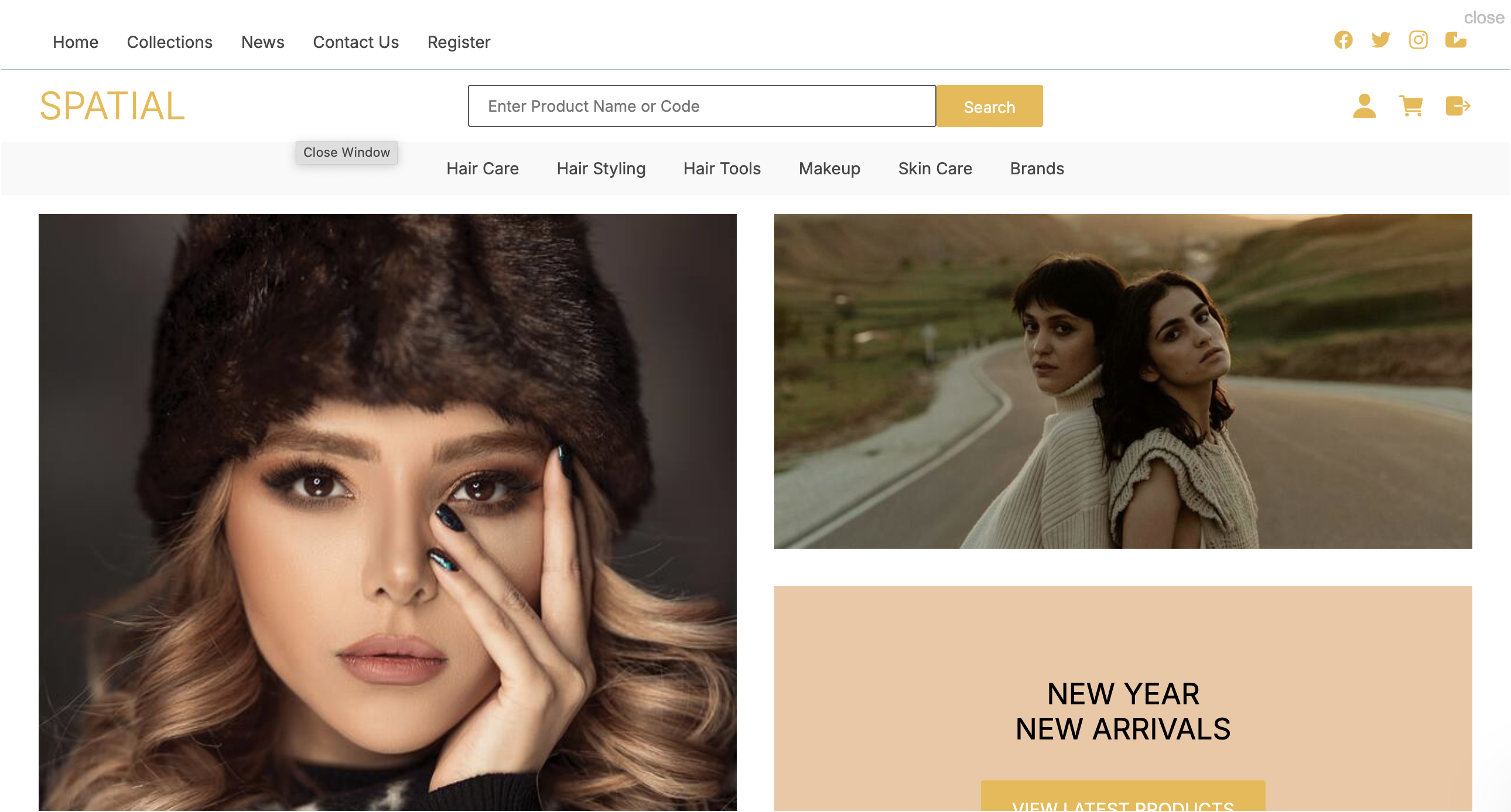This screenshot has height=812, width=1511.
Task: Click the two women road photo
Action: click(x=1122, y=381)
